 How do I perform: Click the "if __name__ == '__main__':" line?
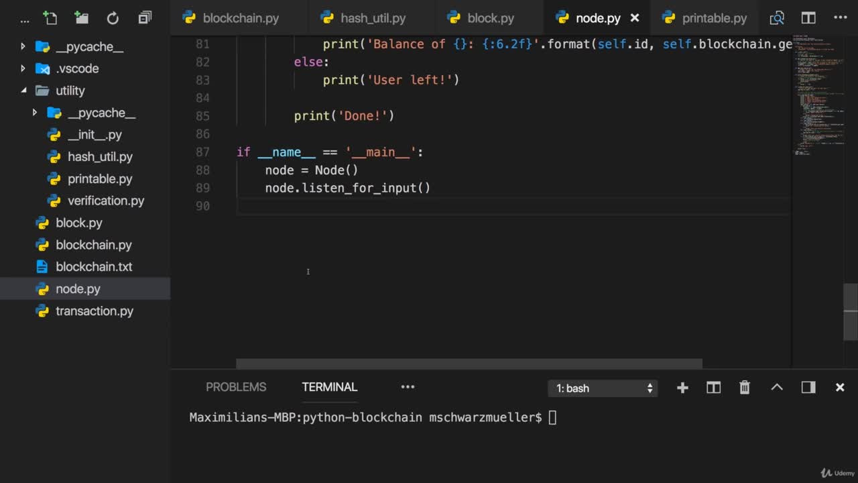click(x=330, y=152)
